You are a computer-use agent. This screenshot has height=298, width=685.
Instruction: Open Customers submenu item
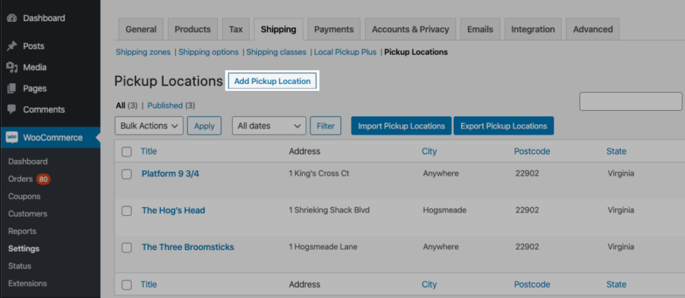[27, 214]
